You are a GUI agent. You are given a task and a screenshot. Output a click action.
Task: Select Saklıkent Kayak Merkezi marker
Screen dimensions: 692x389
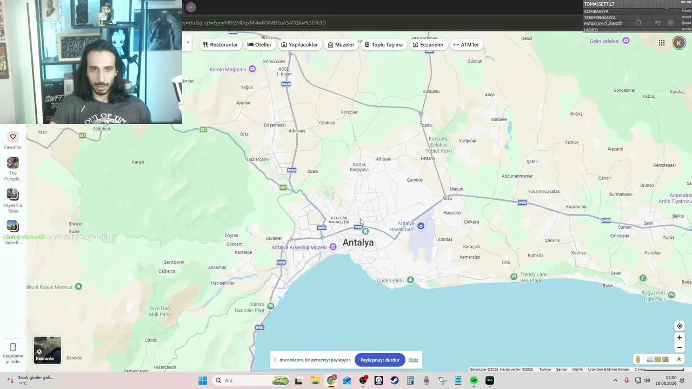click(x=79, y=286)
